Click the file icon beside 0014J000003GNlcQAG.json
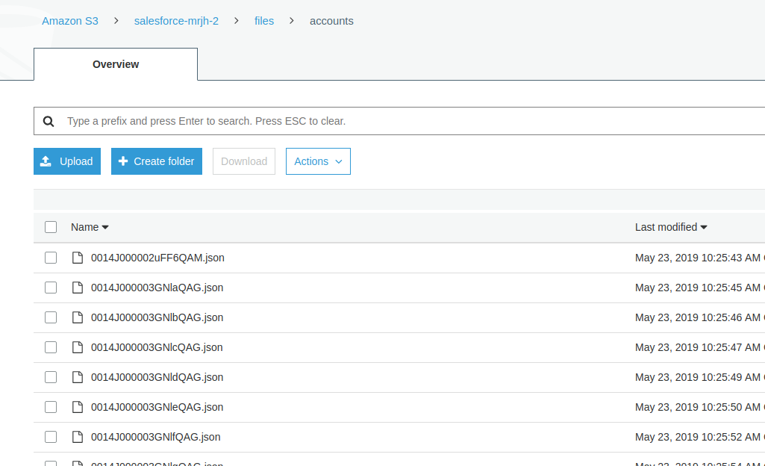 78,347
